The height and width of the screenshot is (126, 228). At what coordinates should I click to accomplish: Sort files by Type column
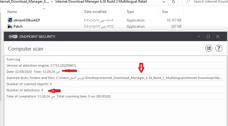pyautogui.click(x=130, y=12)
